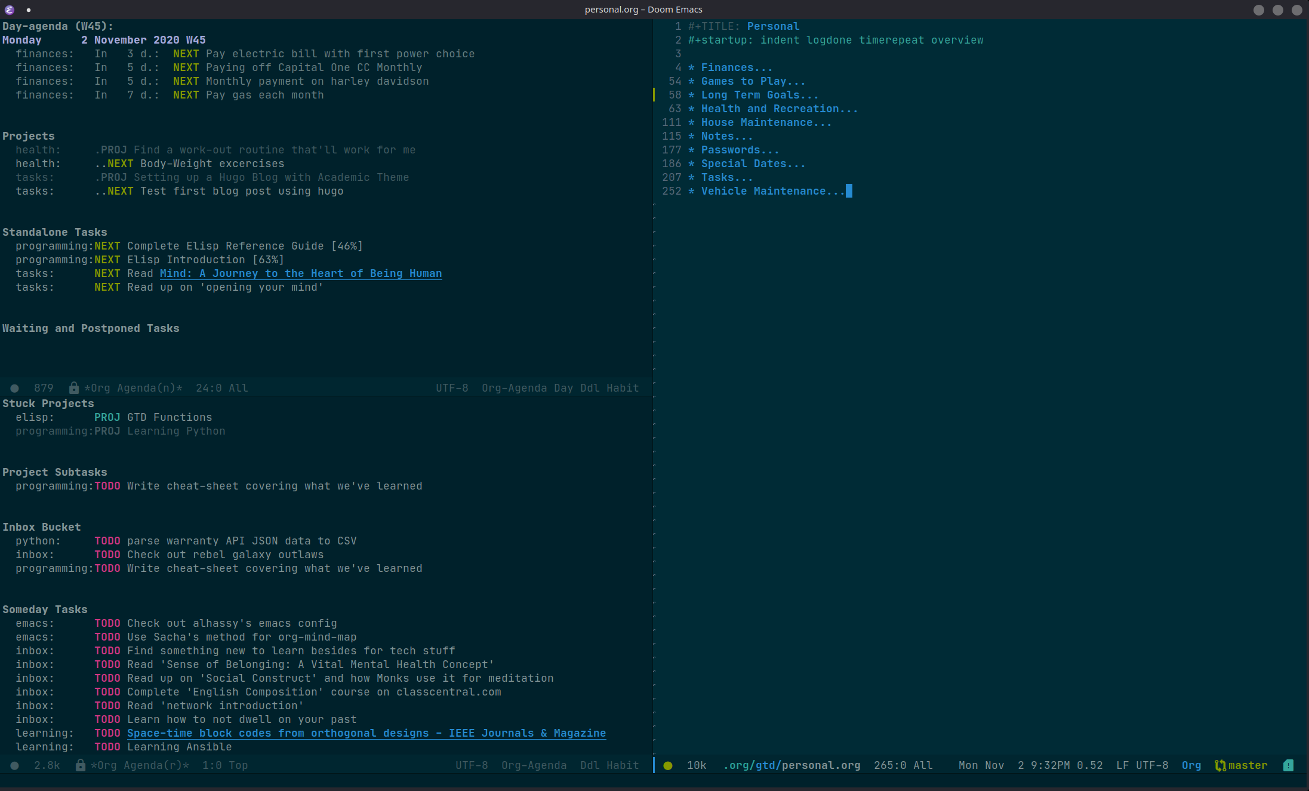This screenshot has width=1309, height=791.
Task: Toggle TODO state on 'Learning Ansible'
Action: pyautogui.click(x=107, y=747)
